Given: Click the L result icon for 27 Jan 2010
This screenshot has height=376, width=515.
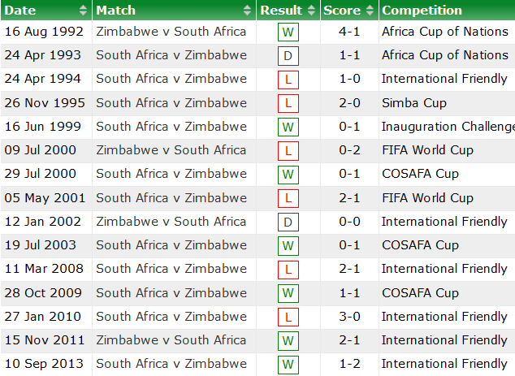Looking at the screenshot, I should tap(288, 318).
